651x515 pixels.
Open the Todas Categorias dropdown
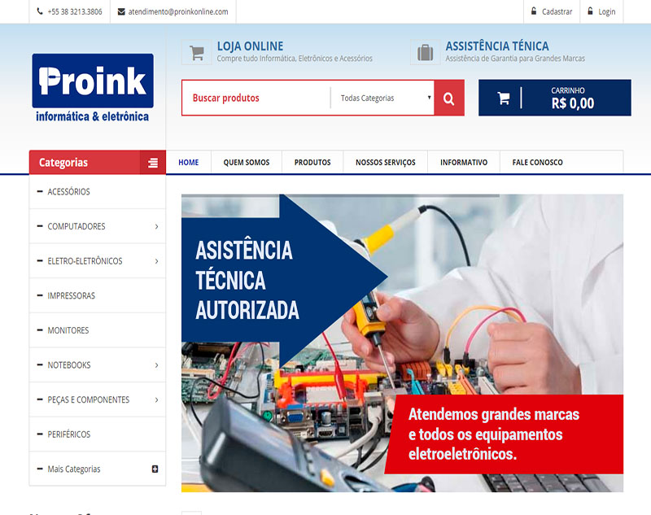(382, 98)
